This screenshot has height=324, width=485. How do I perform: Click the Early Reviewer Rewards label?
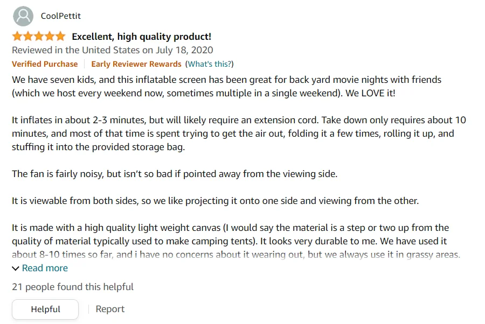tap(136, 64)
